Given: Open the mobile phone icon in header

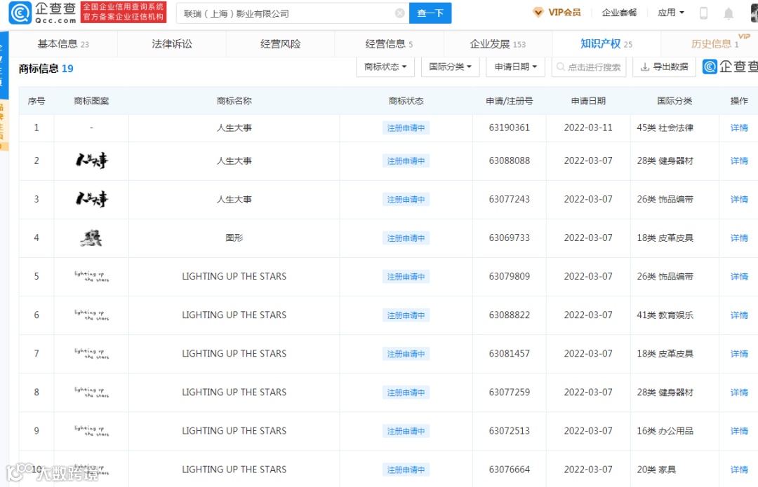Looking at the screenshot, I should point(704,13).
